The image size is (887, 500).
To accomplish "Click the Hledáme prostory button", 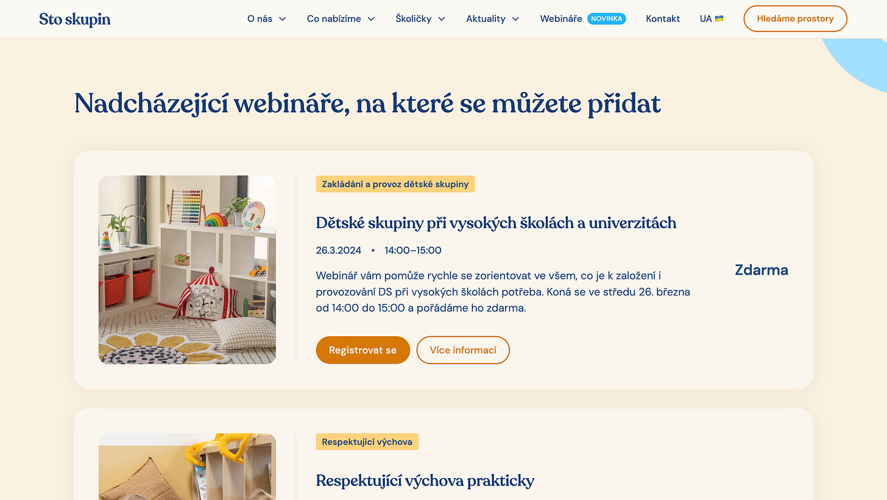I will [x=795, y=19].
